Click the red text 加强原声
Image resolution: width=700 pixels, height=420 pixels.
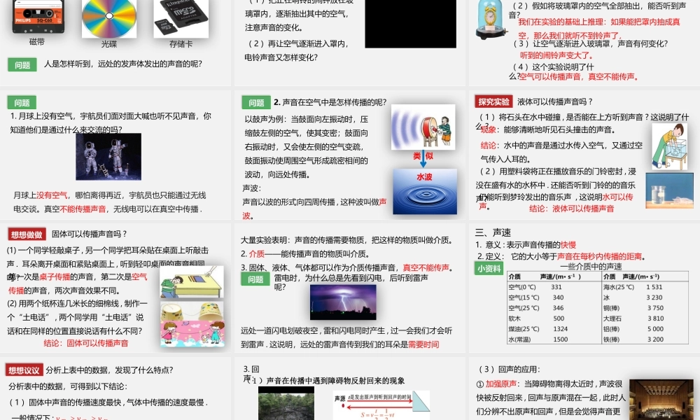[x=501, y=384]
